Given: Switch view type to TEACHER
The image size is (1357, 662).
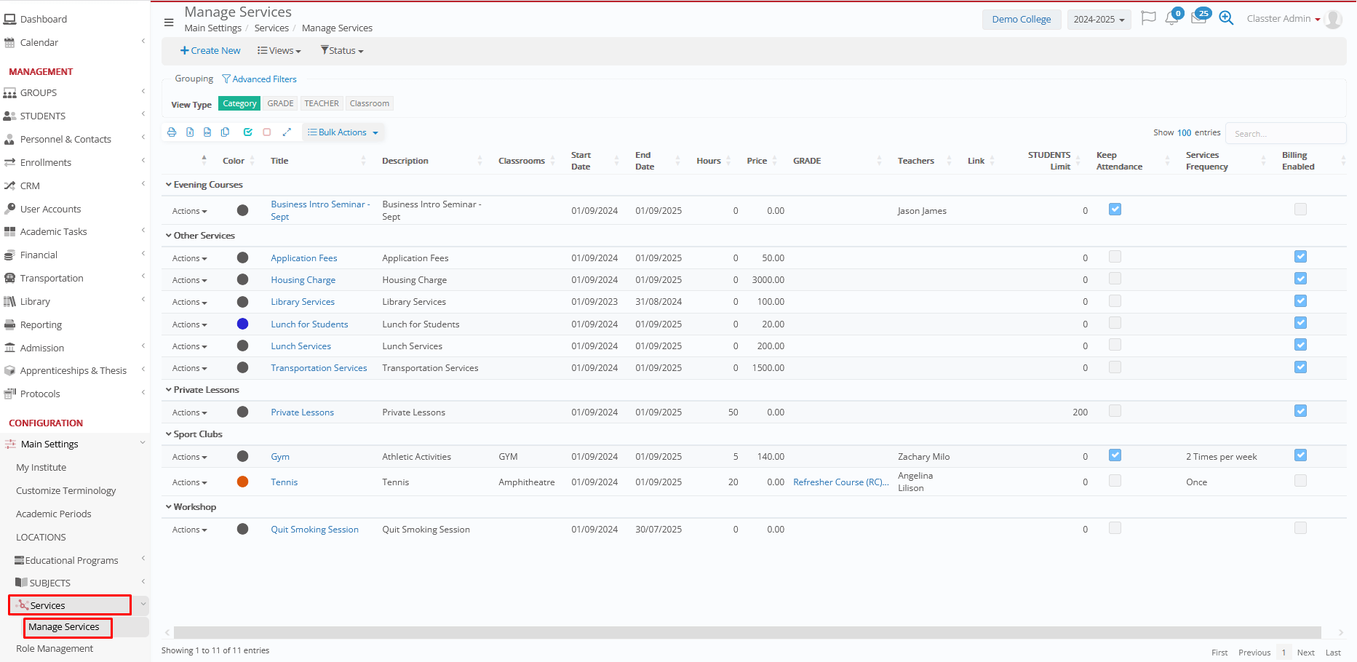Looking at the screenshot, I should (x=322, y=103).
